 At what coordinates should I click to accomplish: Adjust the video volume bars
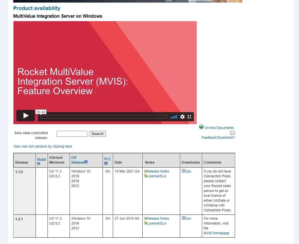(x=174, y=117)
